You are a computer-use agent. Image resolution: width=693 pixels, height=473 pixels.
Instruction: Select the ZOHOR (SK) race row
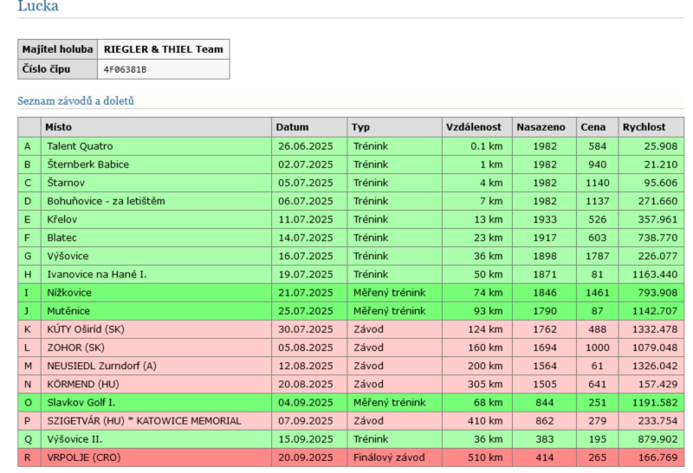tap(76, 347)
